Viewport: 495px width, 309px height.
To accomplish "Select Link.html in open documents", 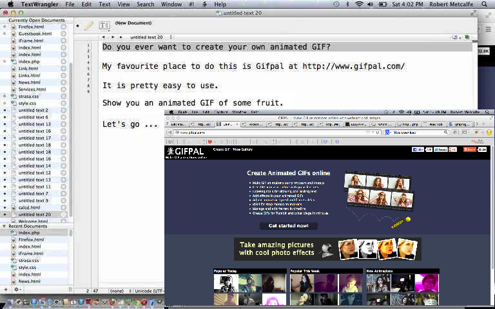I will (28, 68).
